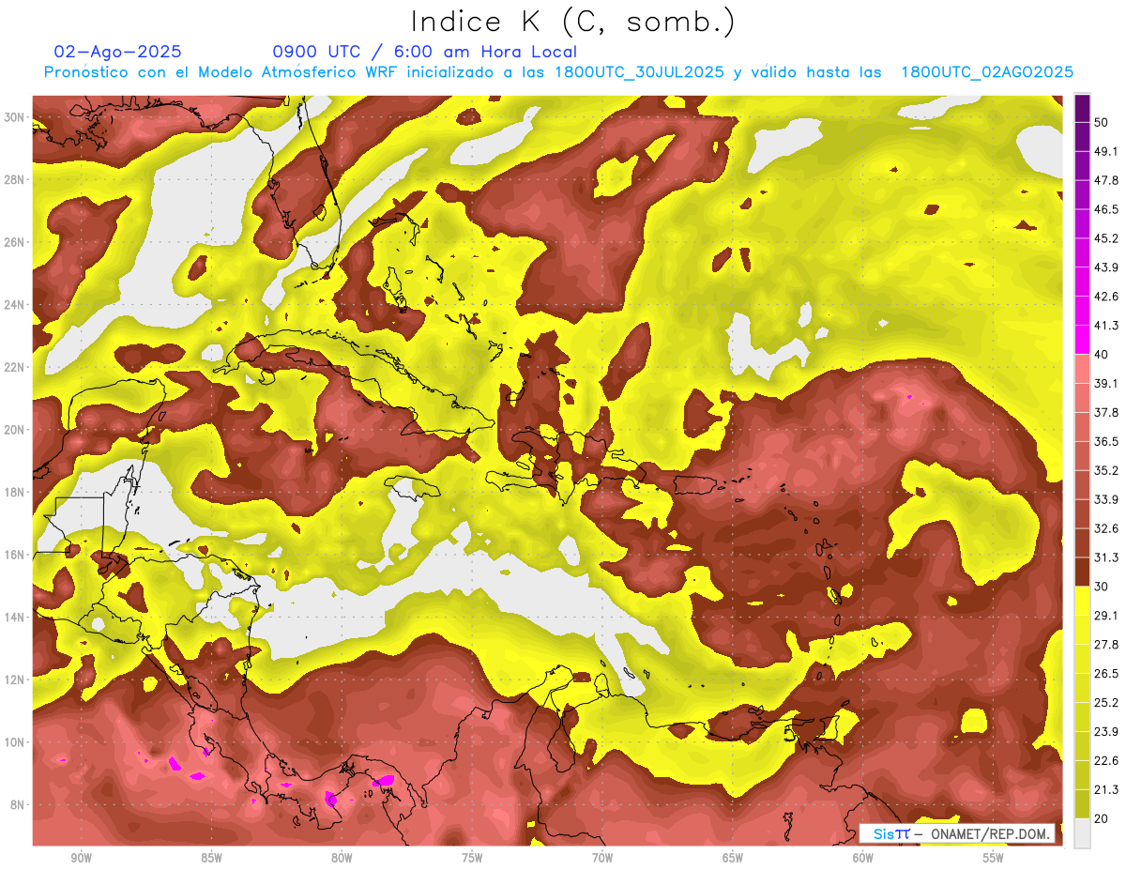Click the latitude label "8N"
Viewport: 1126px width, 870px height.
pyautogui.click(x=18, y=805)
